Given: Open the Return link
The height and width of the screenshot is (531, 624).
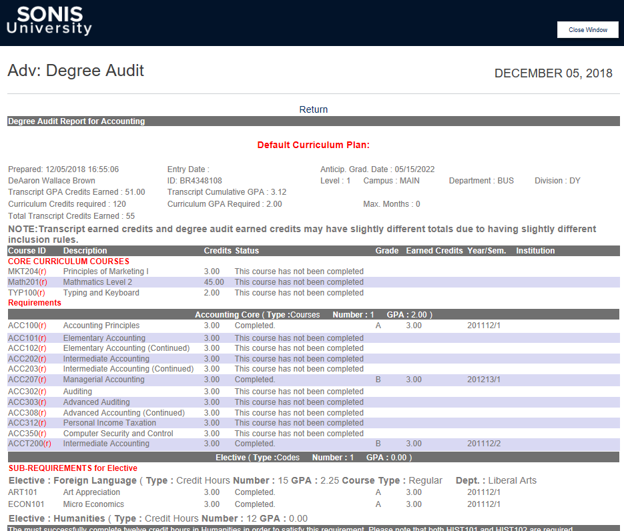Looking at the screenshot, I should (x=313, y=109).
